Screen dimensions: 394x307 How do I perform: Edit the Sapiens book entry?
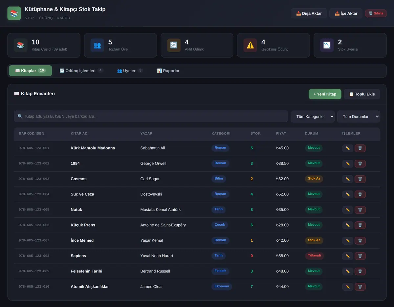coord(348,256)
